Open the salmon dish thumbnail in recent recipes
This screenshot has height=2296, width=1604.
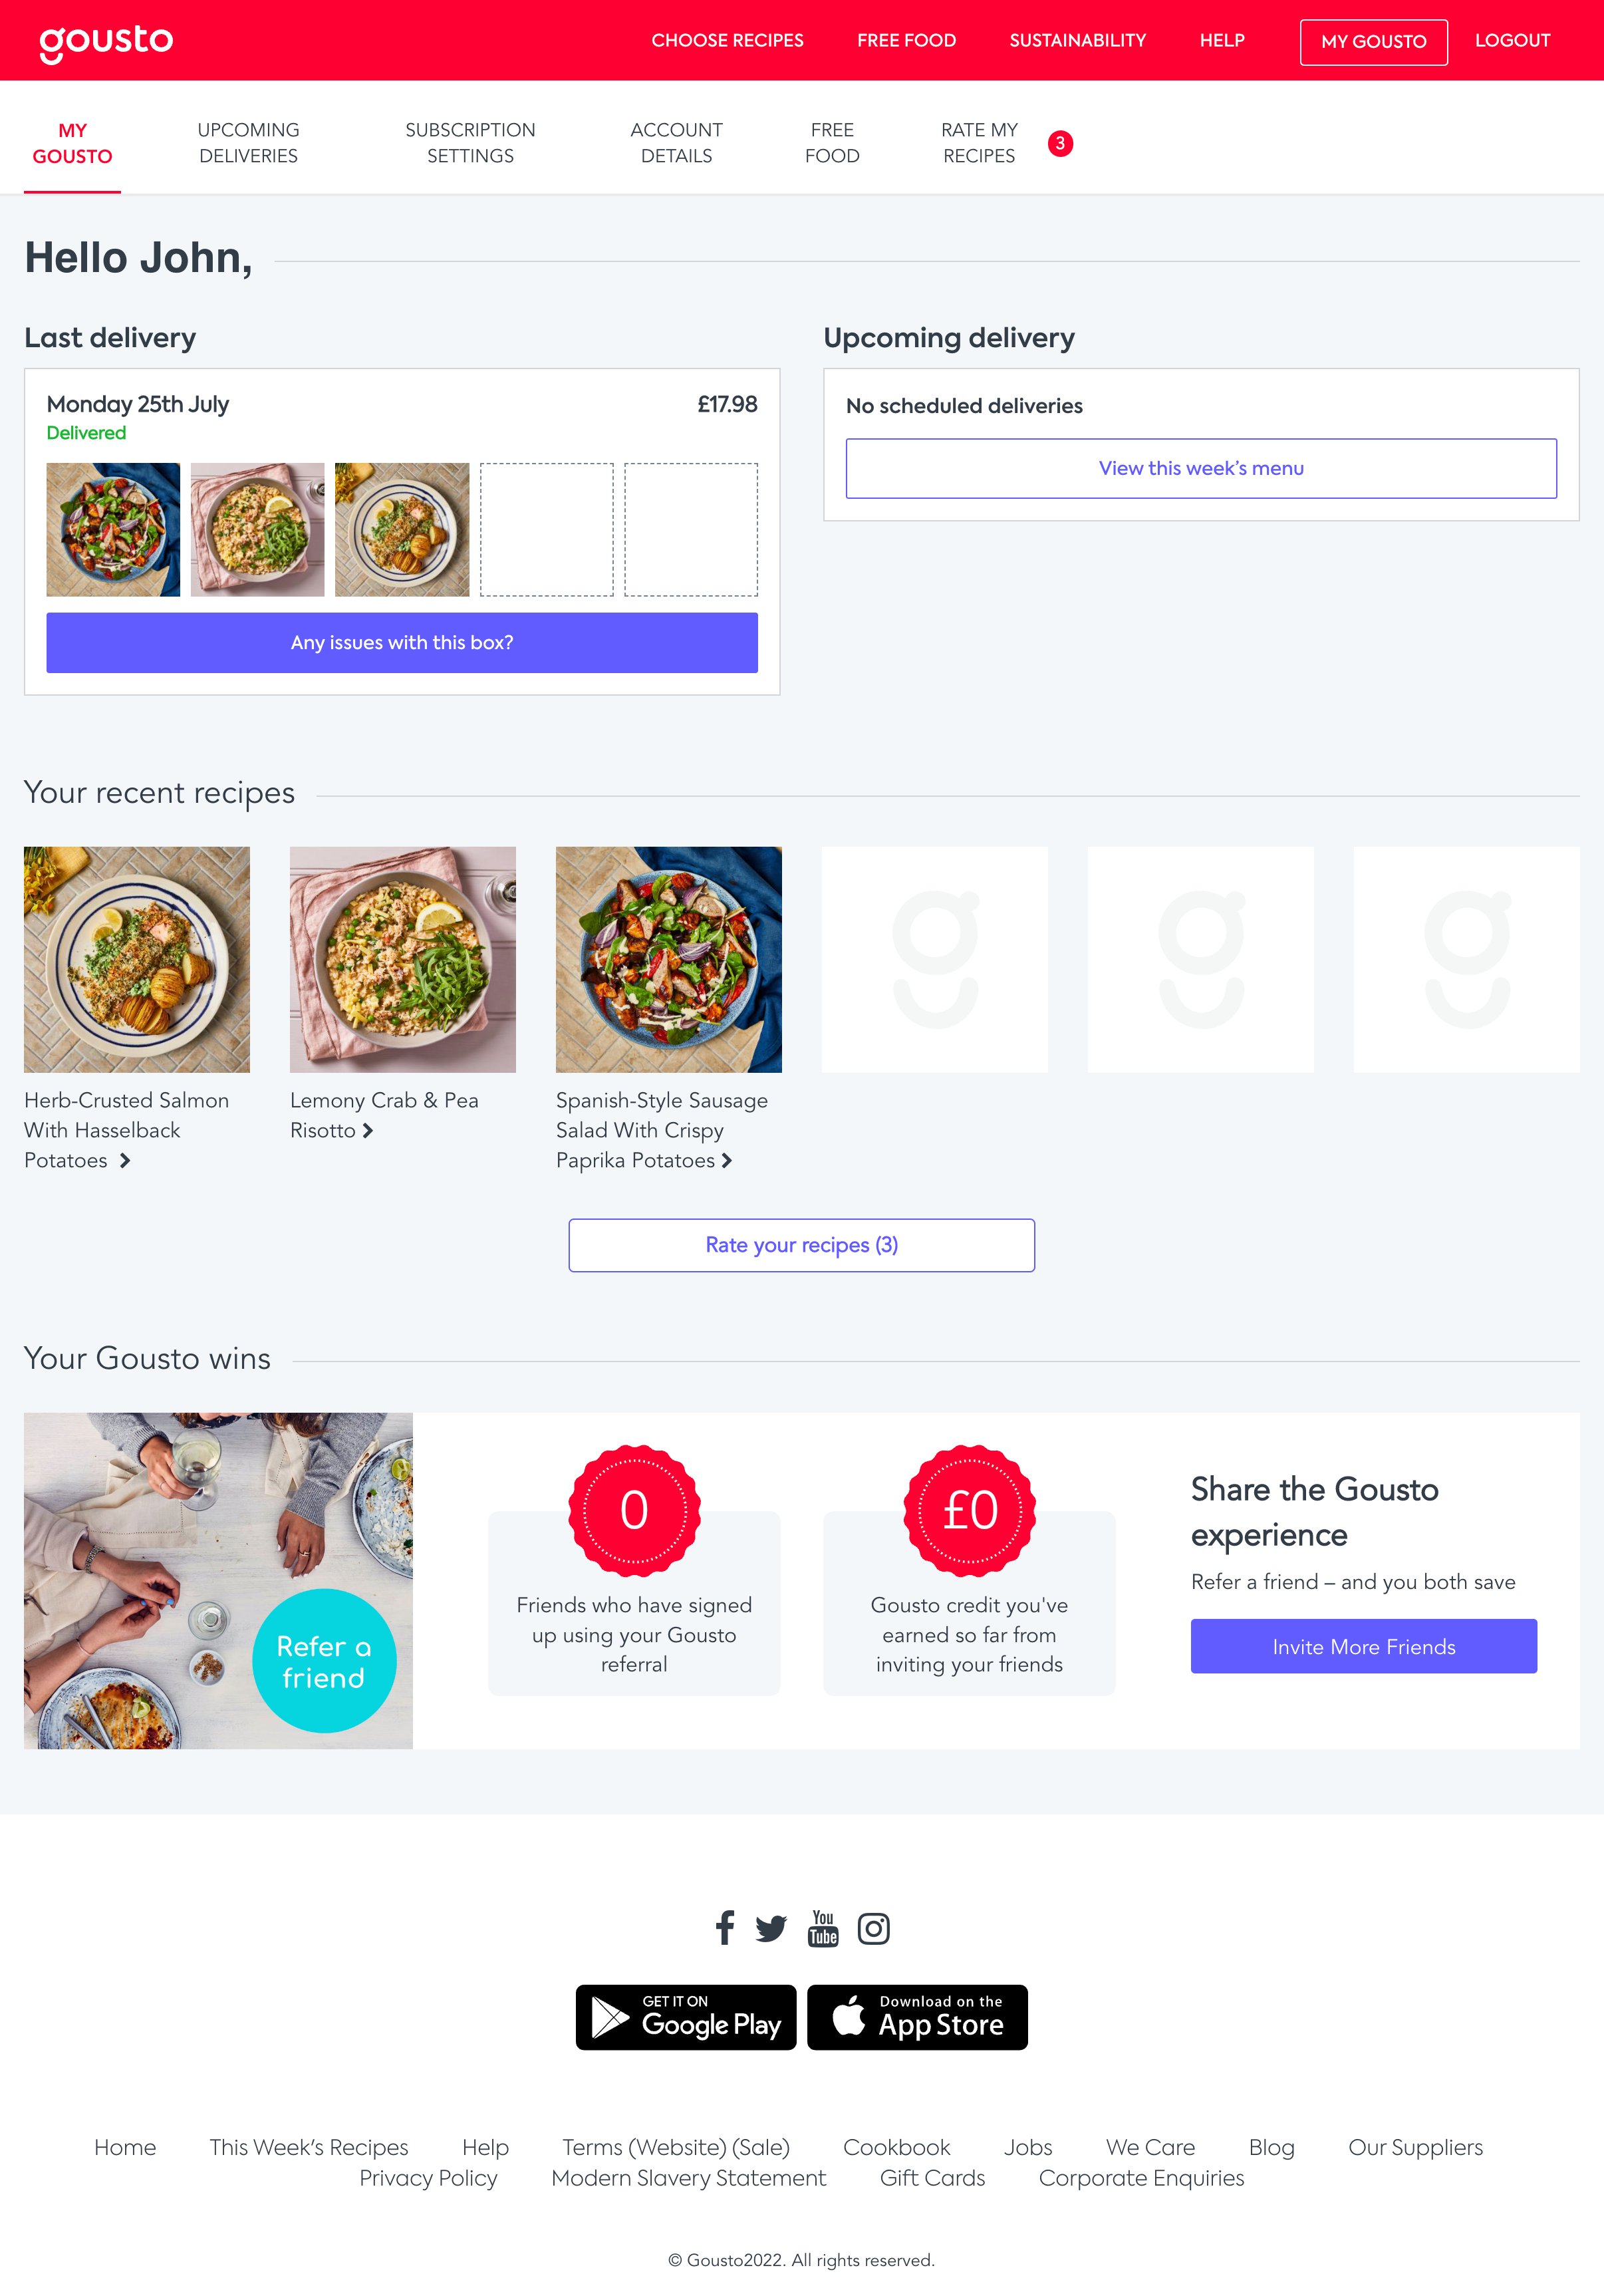point(137,960)
